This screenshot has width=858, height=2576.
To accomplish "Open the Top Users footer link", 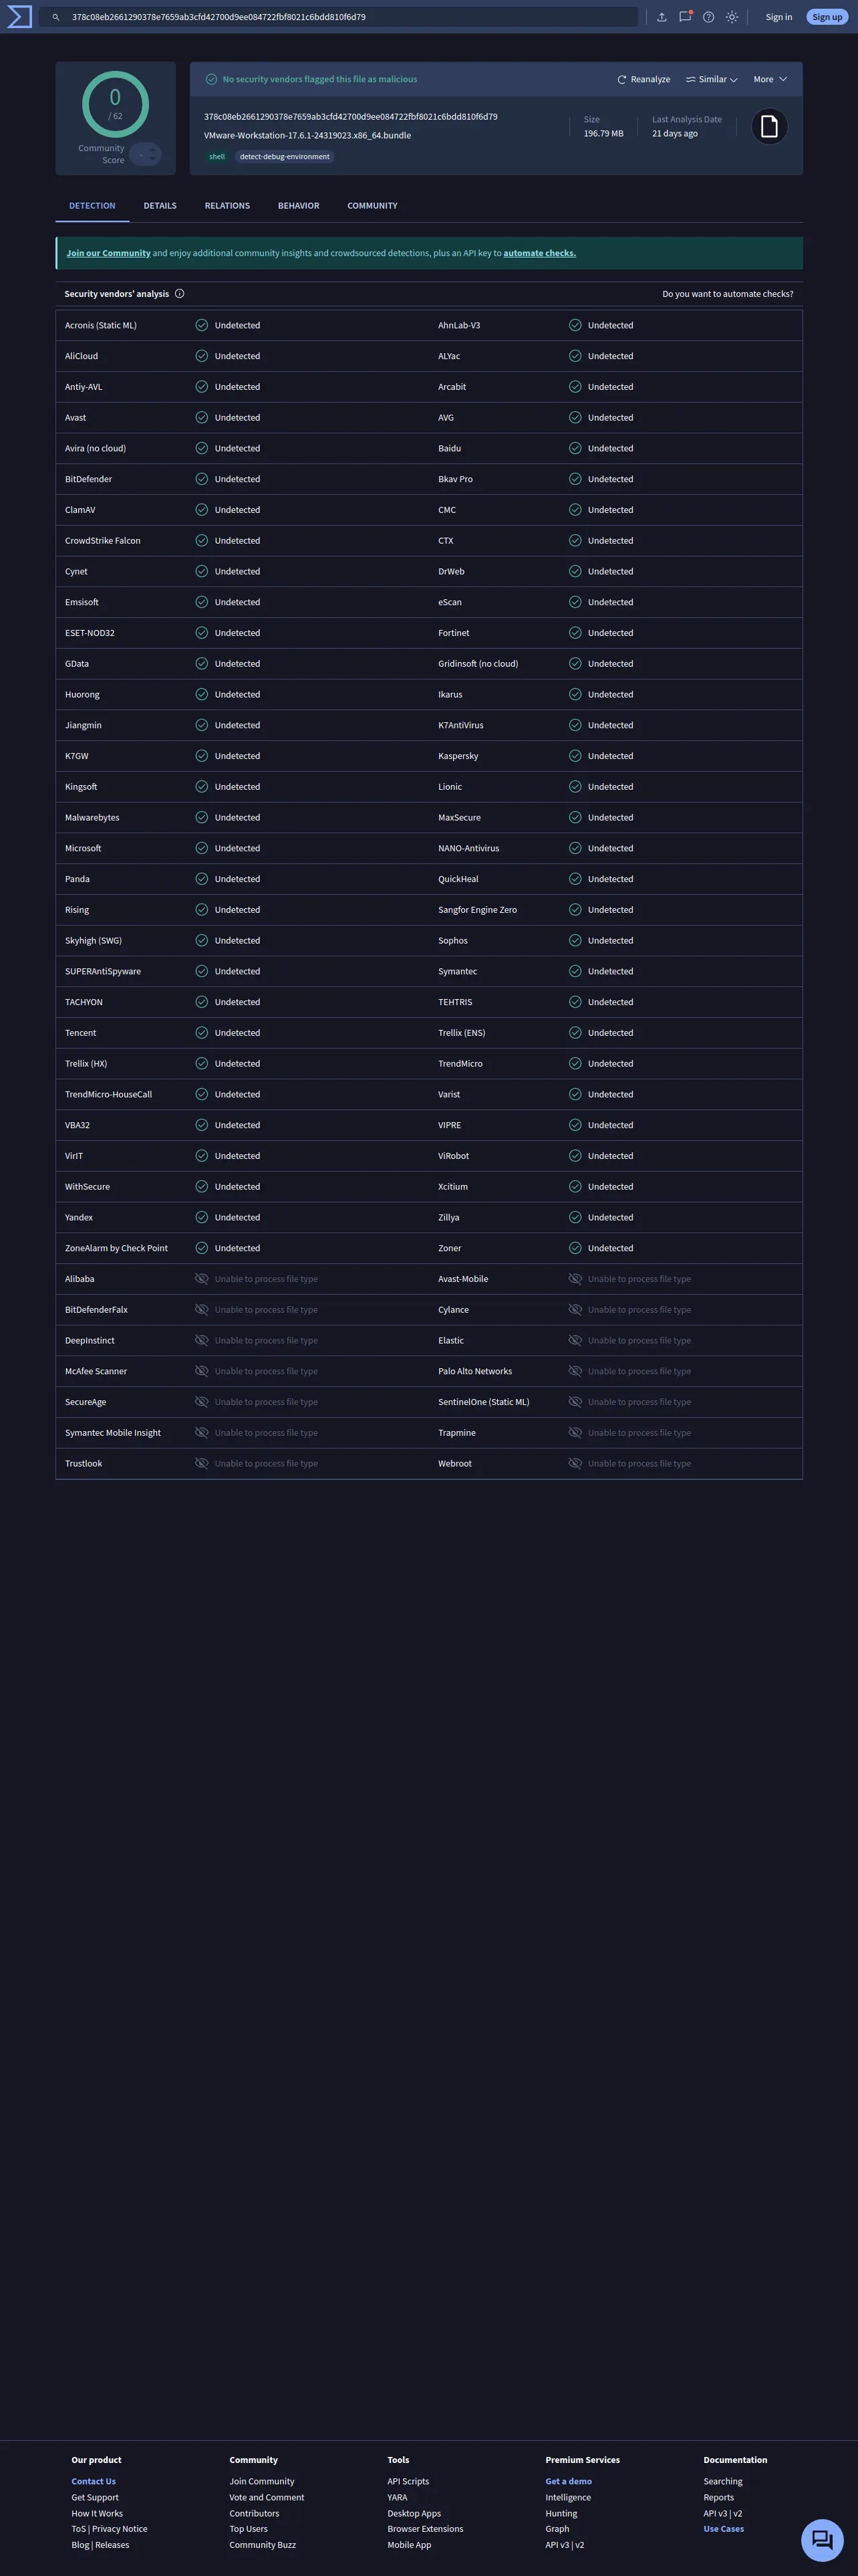I will pyautogui.click(x=249, y=2529).
